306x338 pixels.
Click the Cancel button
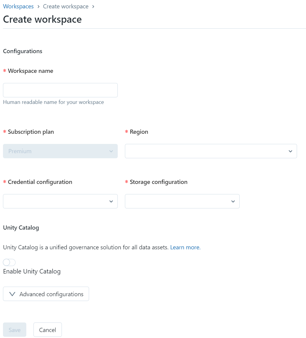tap(48, 330)
